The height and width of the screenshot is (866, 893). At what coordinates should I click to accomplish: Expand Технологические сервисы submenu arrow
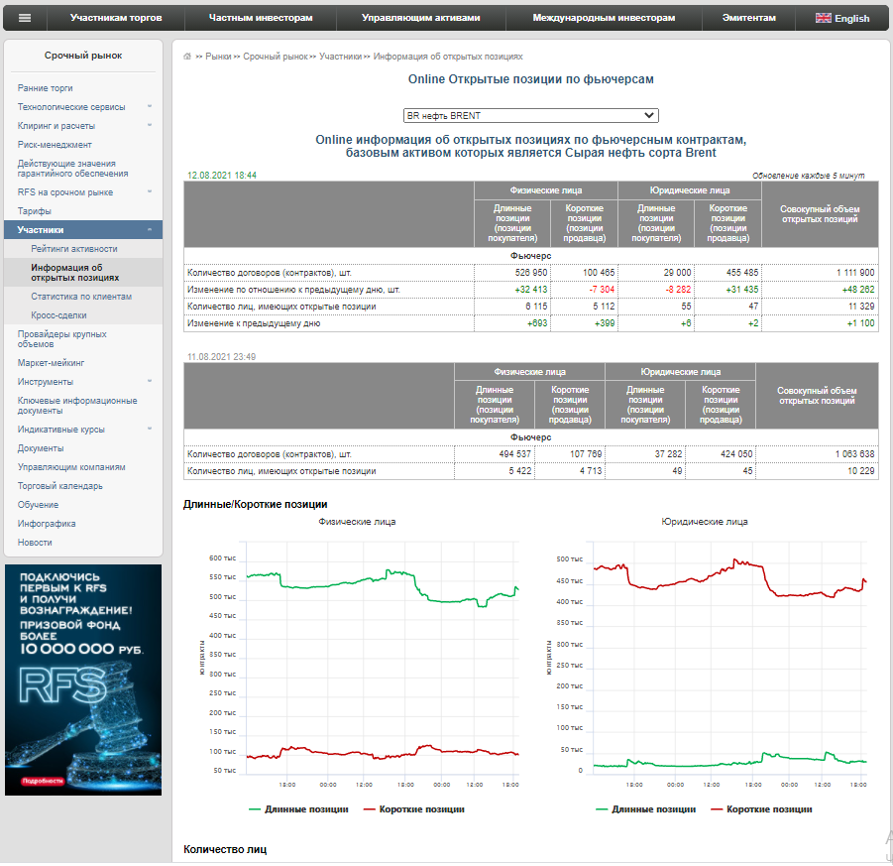tap(150, 106)
